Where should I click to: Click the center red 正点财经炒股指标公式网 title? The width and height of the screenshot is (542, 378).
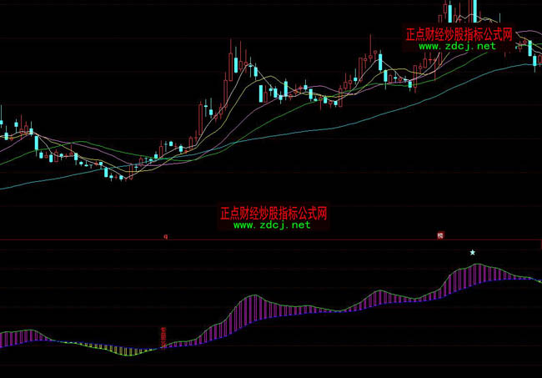point(273,213)
